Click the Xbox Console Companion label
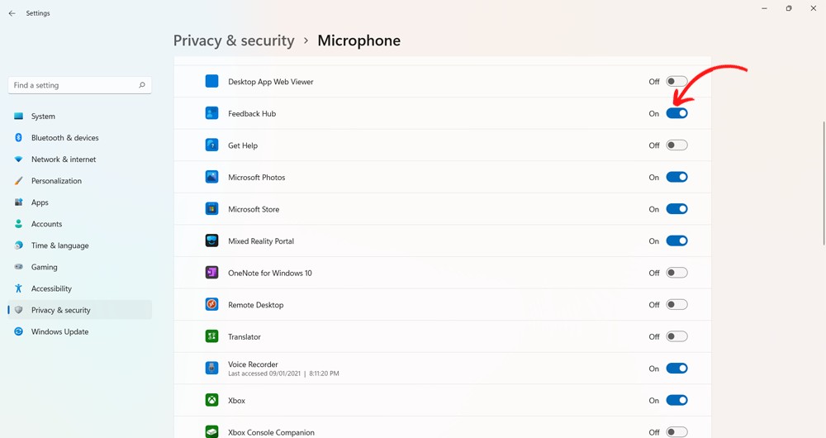The image size is (826, 438). 271,432
